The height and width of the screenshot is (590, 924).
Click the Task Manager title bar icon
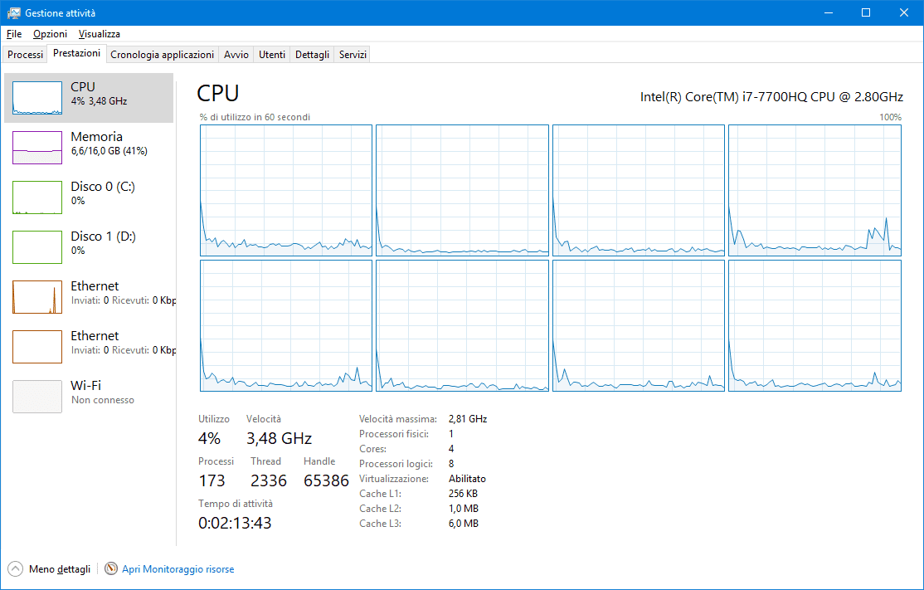pyautogui.click(x=13, y=13)
